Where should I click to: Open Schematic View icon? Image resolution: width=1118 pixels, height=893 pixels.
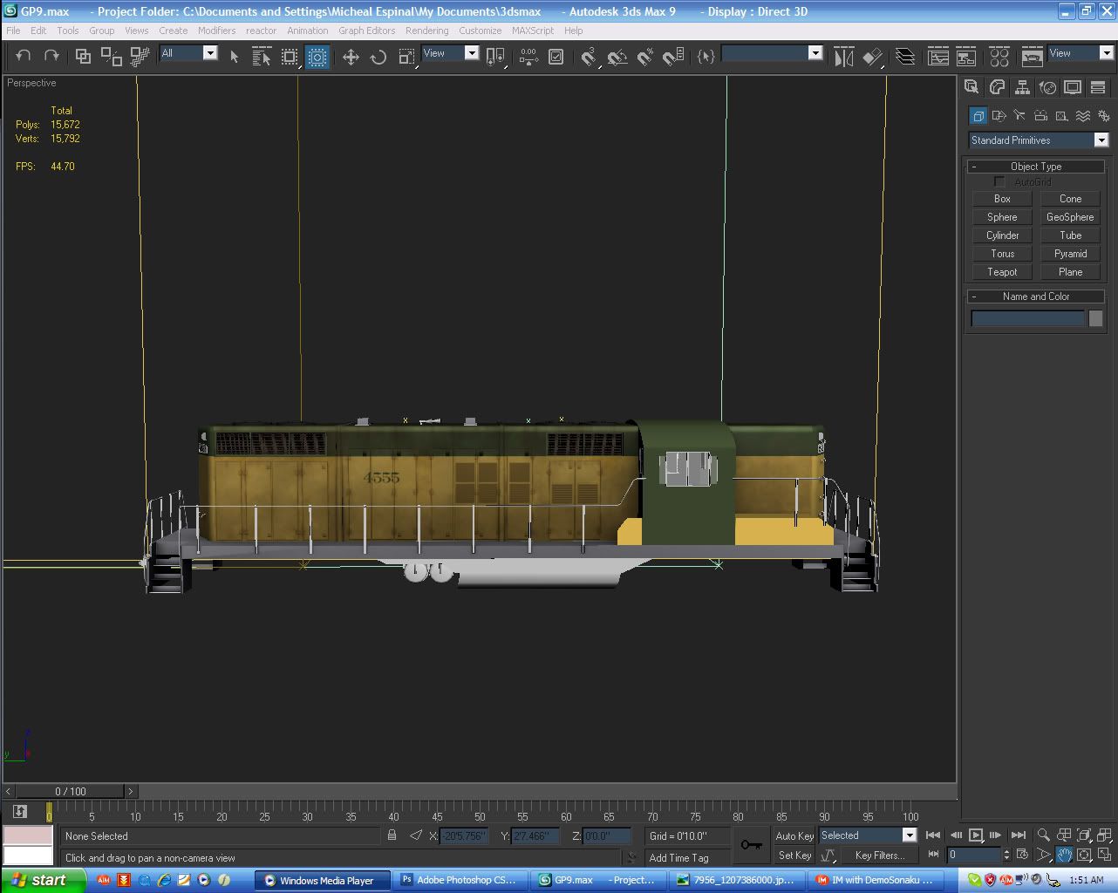point(966,56)
